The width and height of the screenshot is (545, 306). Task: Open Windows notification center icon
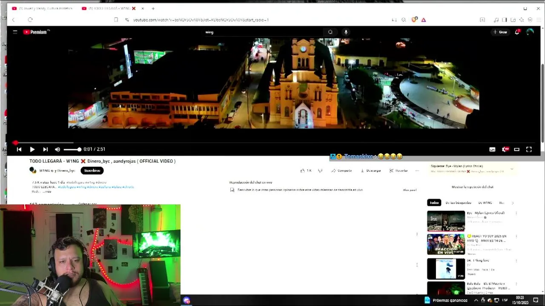(x=536, y=300)
